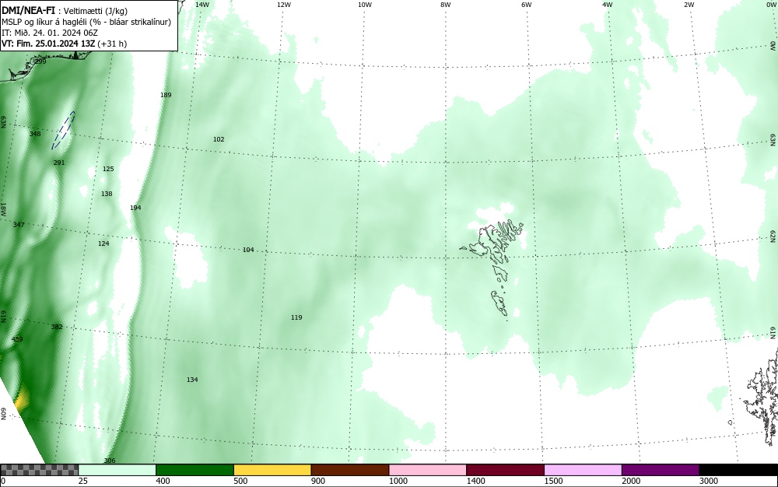Pick the dark maroon 1400–1500 legend swatch
This screenshot has height=487, width=778.
click(x=505, y=470)
